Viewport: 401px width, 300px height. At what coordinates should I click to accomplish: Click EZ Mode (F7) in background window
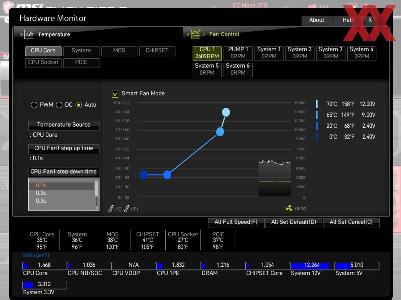250,5
